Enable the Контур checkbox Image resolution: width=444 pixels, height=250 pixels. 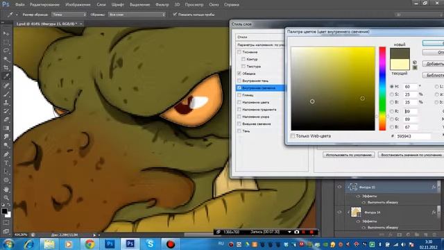pyautogui.click(x=244, y=59)
